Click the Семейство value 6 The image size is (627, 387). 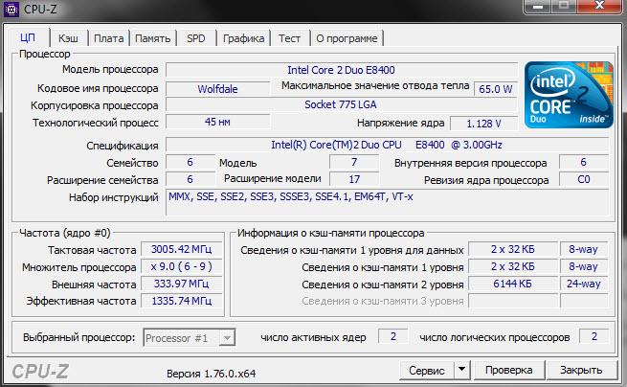tap(190, 162)
